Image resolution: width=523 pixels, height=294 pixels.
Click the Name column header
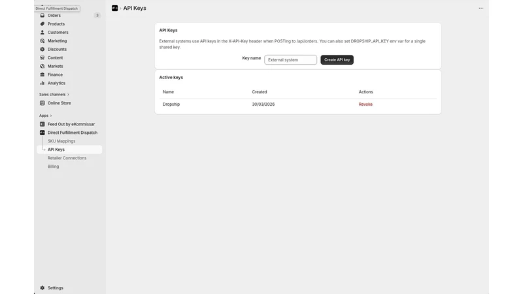coord(168,91)
